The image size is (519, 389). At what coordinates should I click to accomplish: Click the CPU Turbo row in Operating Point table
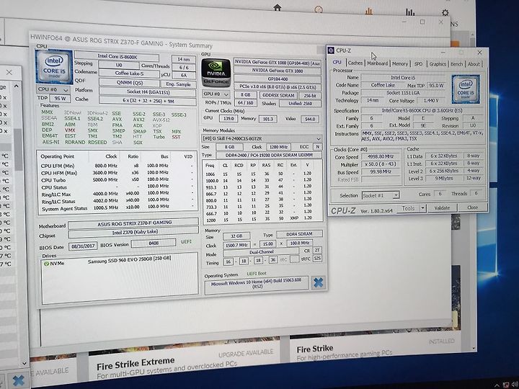click(117, 179)
